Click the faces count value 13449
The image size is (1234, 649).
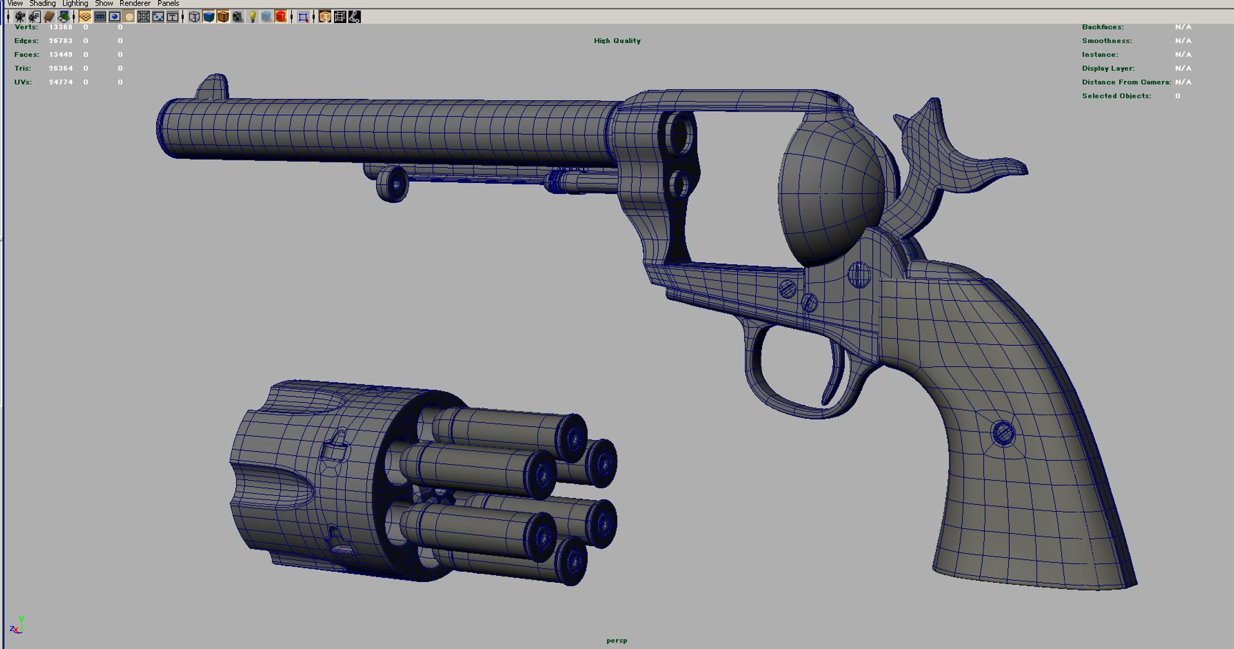pos(61,55)
